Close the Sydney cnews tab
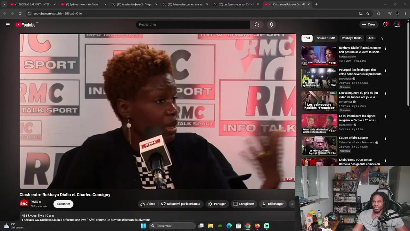 (x=105, y=4)
